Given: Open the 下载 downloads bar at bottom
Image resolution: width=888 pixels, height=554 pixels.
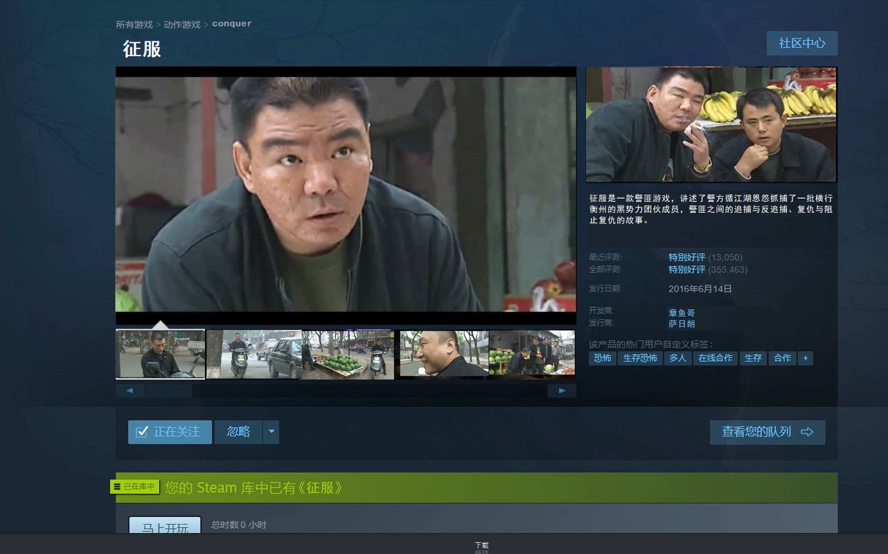Looking at the screenshot, I should coord(481,545).
